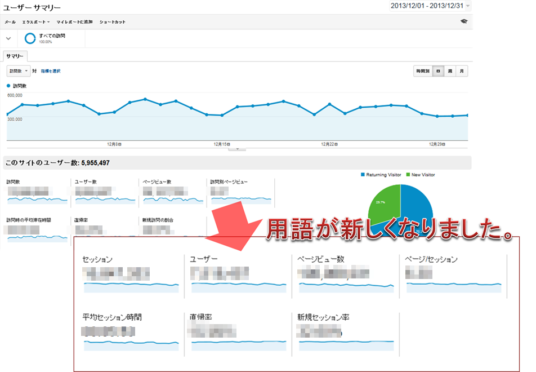Select the 時間別 hourly view toggle
The image size is (536, 372).
pyautogui.click(x=422, y=72)
